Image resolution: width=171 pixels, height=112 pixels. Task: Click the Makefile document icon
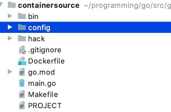click(22, 94)
